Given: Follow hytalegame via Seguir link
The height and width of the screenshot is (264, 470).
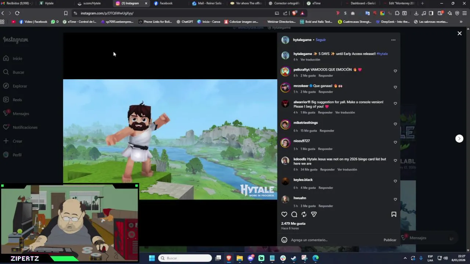Looking at the screenshot, I should pos(321,40).
